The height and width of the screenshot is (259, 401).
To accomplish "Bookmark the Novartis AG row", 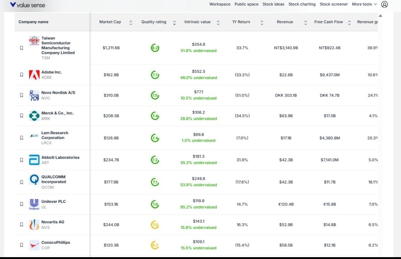I will [x=22, y=224].
